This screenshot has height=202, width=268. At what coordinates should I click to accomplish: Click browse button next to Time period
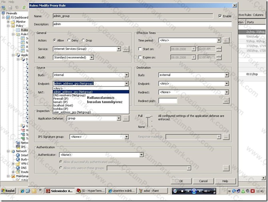pyautogui.click(x=226, y=40)
